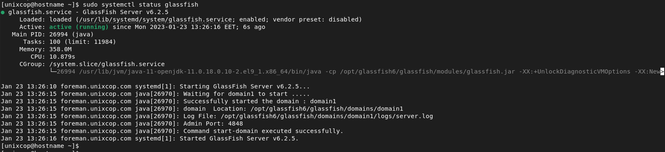Click the CGroup path /system.slice/glassfish.service
The width and height of the screenshot is (665, 152).
tap(107, 64)
